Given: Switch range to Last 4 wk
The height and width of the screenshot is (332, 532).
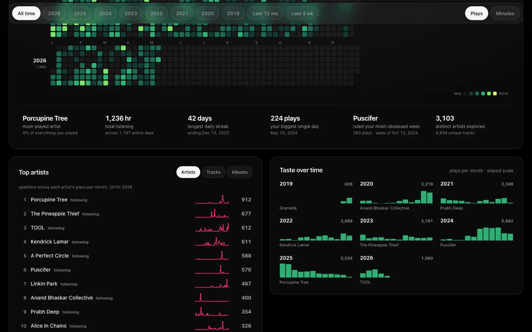Looking at the screenshot, I should click(x=302, y=13).
